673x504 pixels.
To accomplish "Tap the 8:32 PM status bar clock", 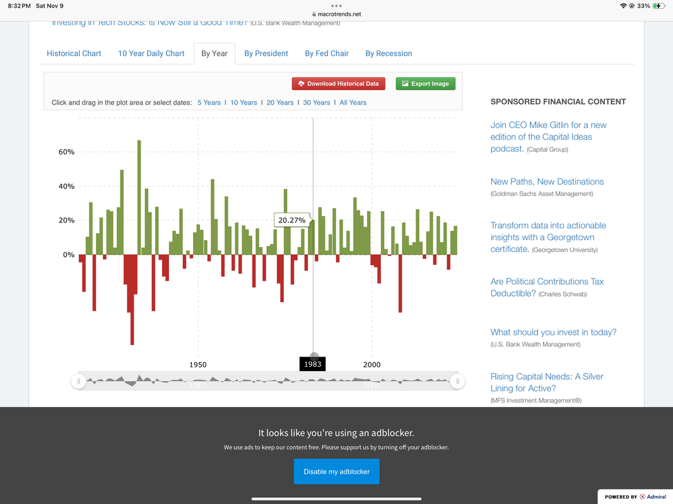I will [20, 6].
